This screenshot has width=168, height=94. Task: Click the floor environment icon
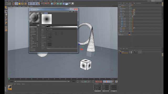67,4
